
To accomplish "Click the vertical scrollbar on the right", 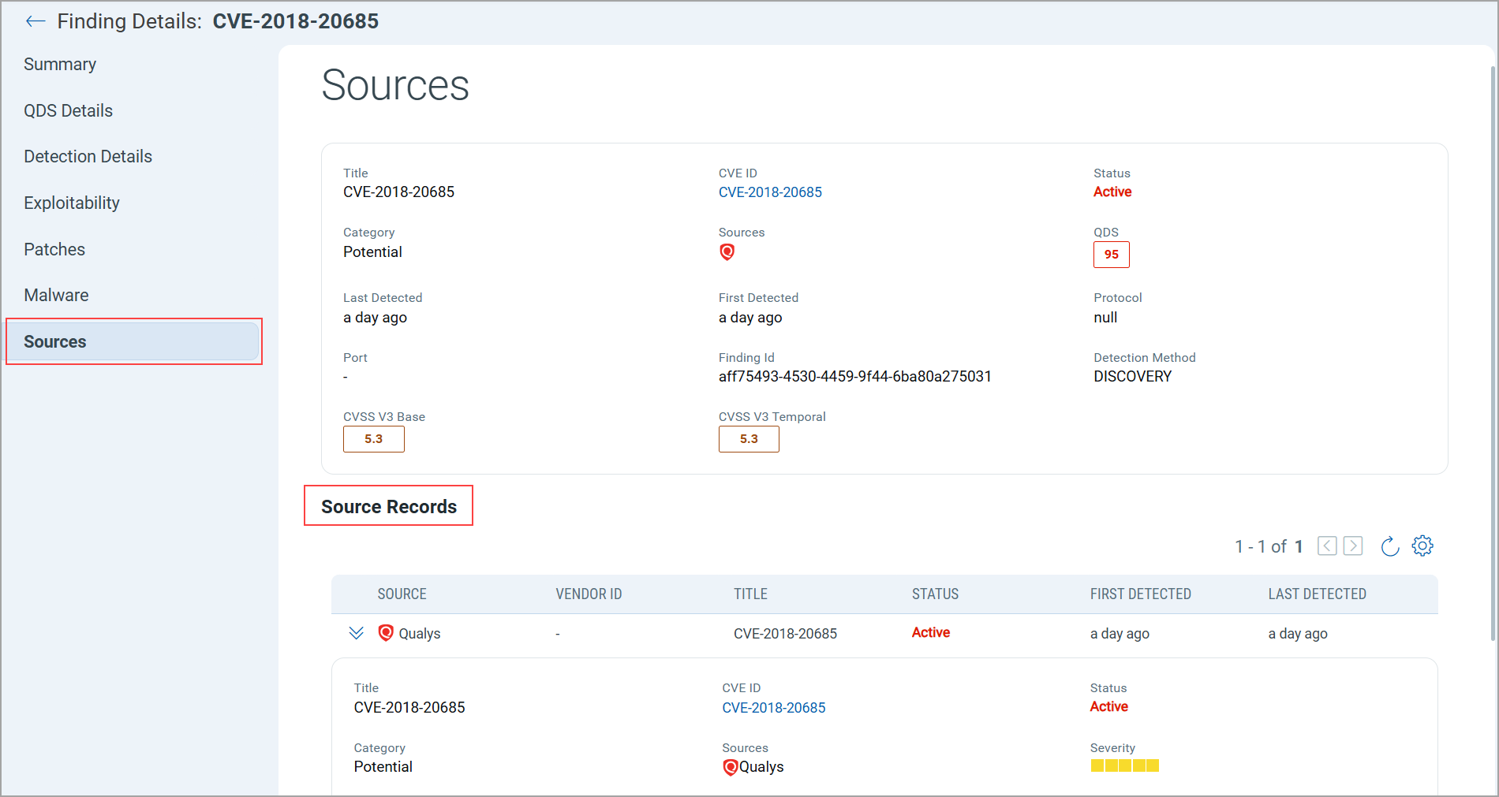I will pos(1493,355).
